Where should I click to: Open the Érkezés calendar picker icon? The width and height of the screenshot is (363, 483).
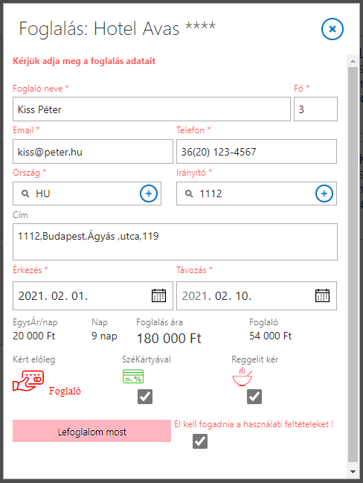point(159,295)
